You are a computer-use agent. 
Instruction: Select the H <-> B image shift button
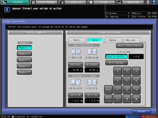pos(75,95)
